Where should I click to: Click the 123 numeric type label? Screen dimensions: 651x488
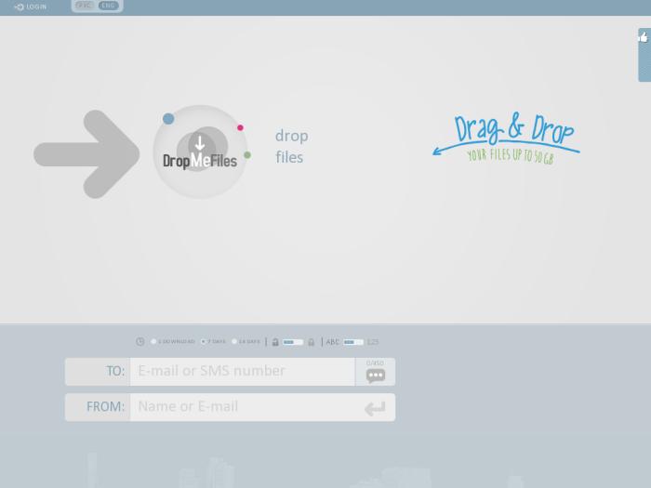click(372, 342)
